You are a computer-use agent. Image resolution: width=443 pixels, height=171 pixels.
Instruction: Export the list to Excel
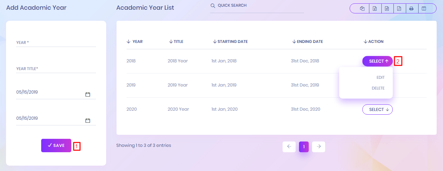click(x=375, y=8)
